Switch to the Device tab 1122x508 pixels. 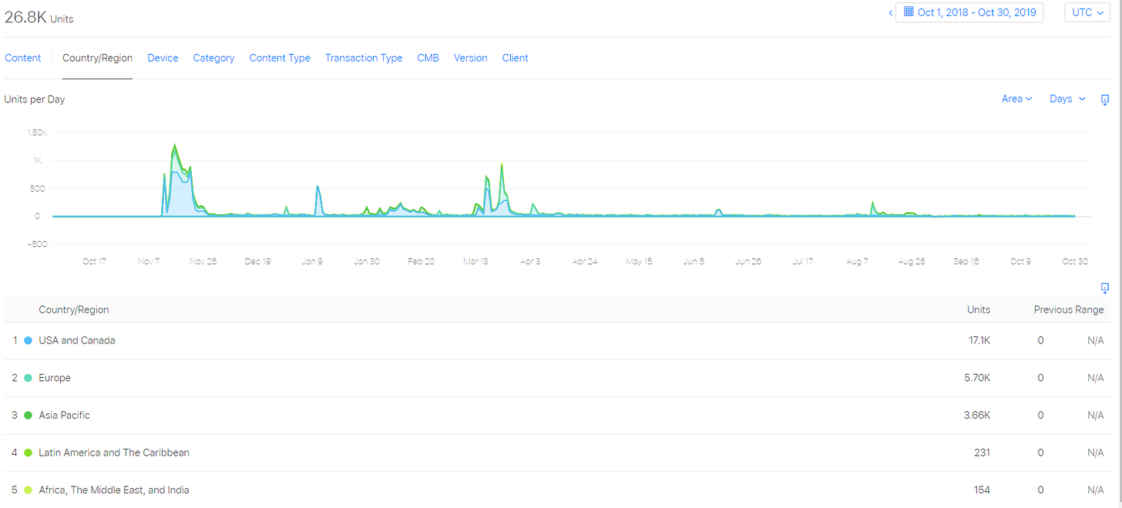pos(163,58)
